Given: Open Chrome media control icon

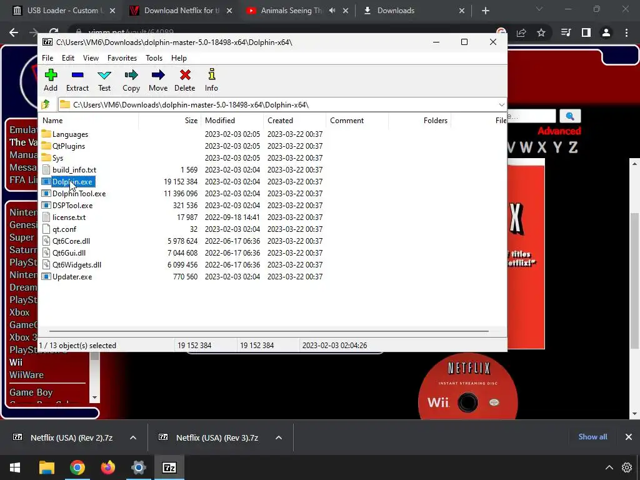Looking at the screenshot, I should 566,32.
